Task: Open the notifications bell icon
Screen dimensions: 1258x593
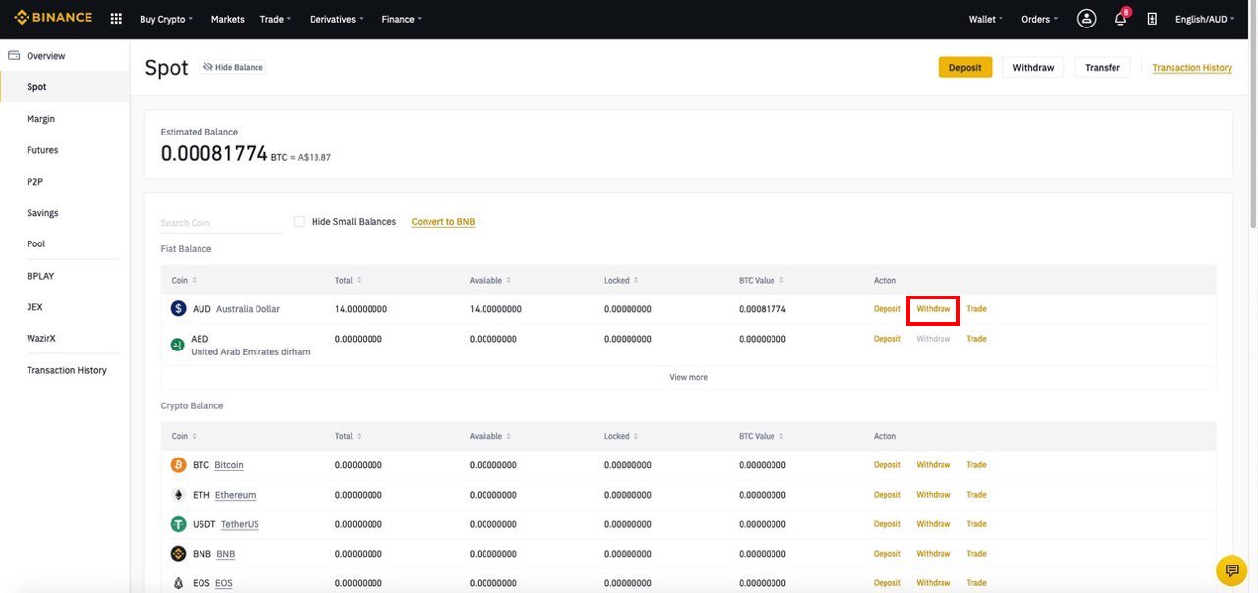Action: (1120, 19)
